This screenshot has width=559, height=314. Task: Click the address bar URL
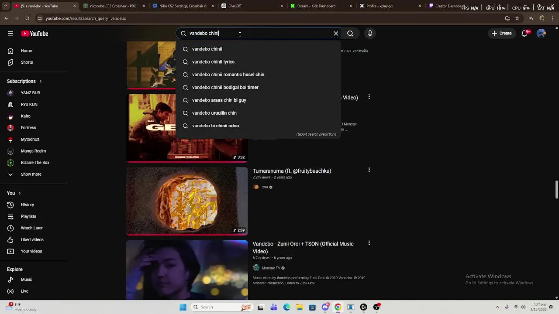tap(86, 18)
